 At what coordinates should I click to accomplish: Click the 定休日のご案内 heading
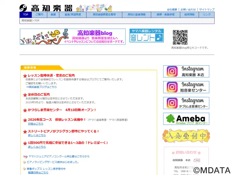coord(39,94)
